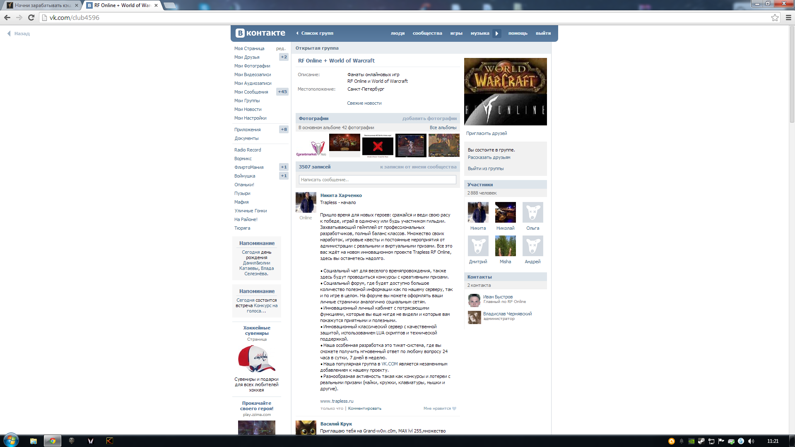Click 'Комментировать' under the post
The image size is (795, 447).
365,409
